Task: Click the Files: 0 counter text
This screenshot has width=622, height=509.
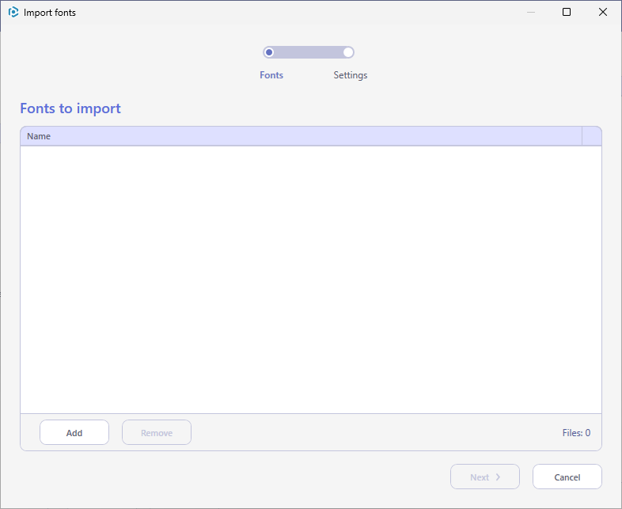Action: 576,433
